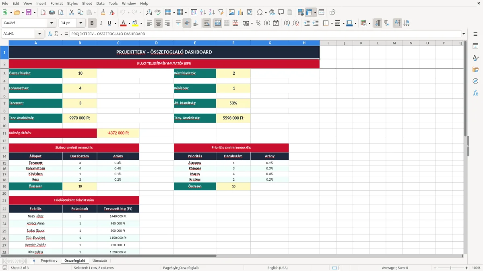This screenshot has width=483, height=271.
Task: Click the Sort Ascending icon
Action: (203, 12)
